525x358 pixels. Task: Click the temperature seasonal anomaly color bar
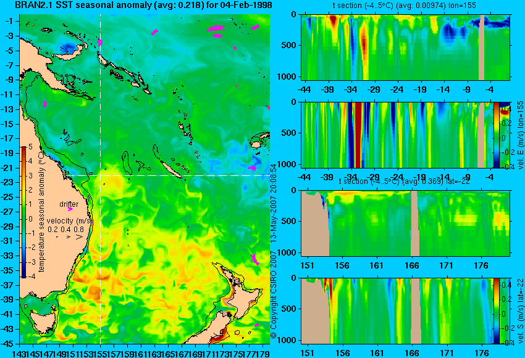point(23,212)
